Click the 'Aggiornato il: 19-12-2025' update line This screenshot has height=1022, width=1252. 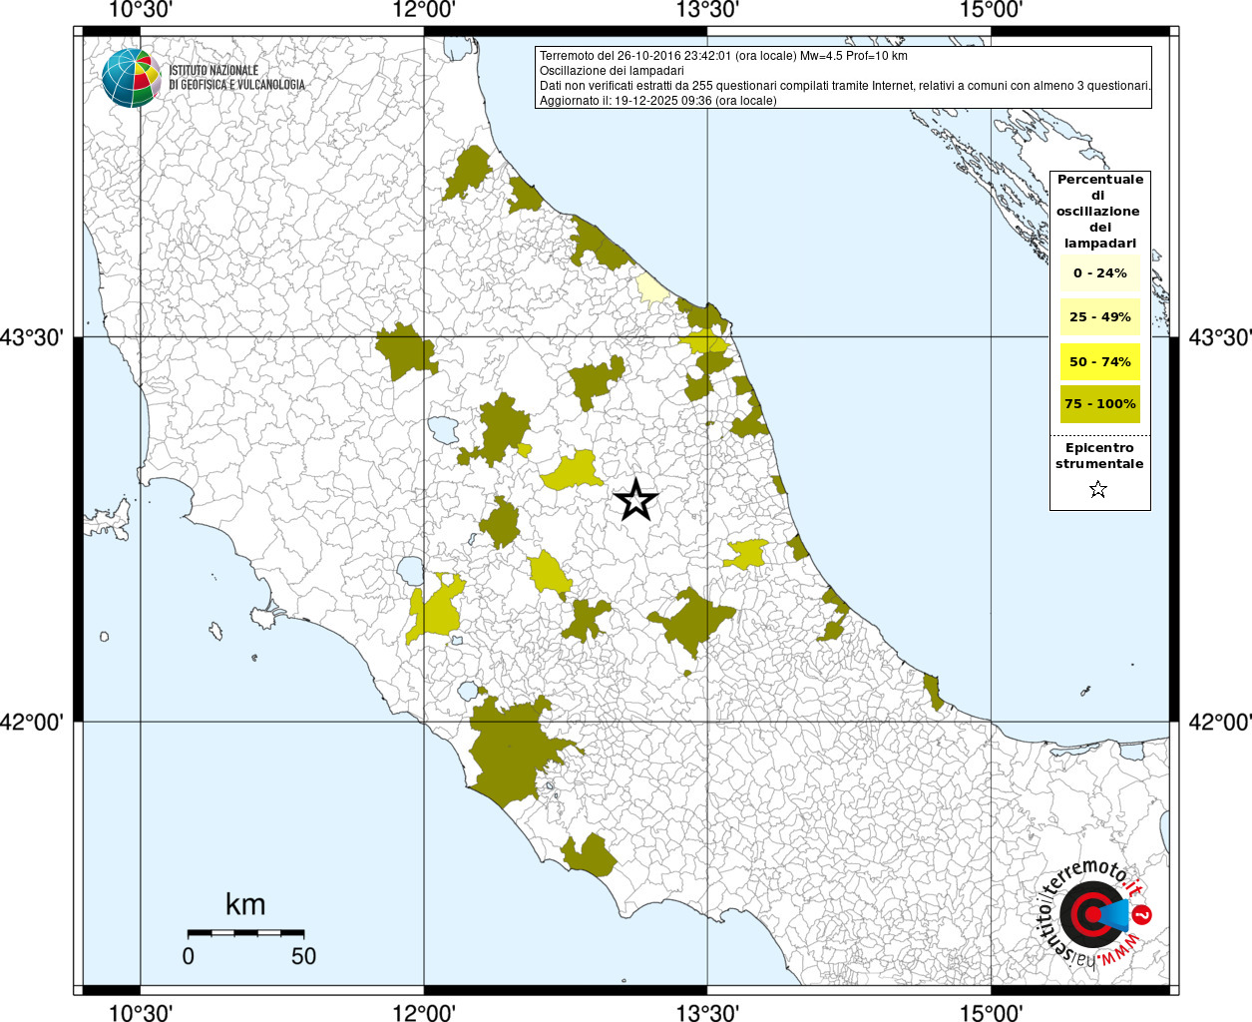click(x=657, y=101)
